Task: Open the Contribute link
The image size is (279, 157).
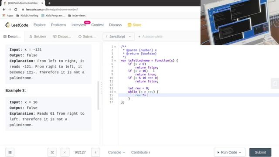Action: [140, 152]
